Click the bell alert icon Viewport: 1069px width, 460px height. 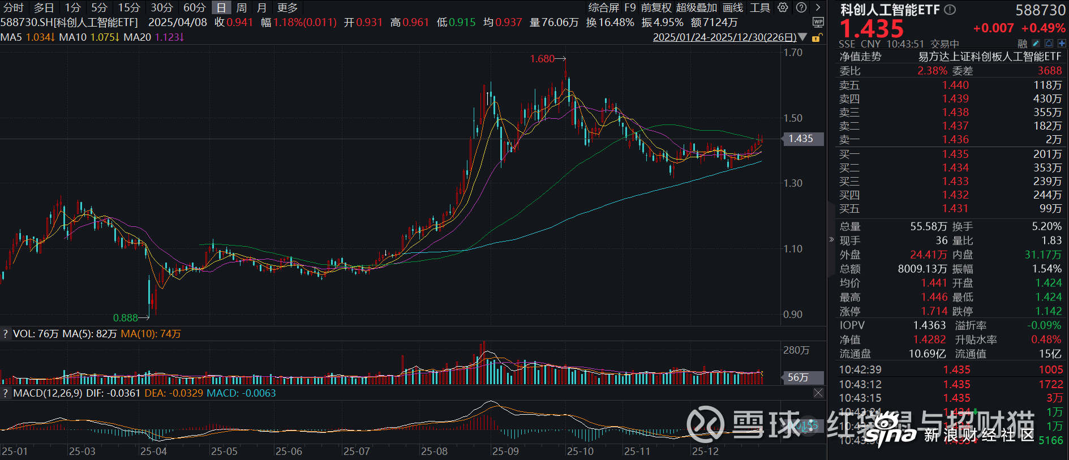point(1049,44)
